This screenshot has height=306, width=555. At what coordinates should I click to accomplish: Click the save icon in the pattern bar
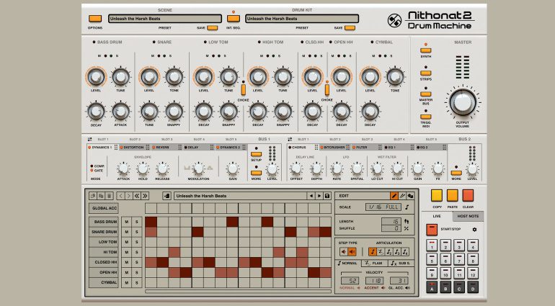(x=327, y=195)
